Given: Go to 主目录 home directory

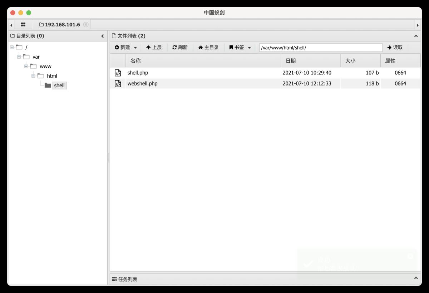Looking at the screenshot, I should click(x=208, y=48).
